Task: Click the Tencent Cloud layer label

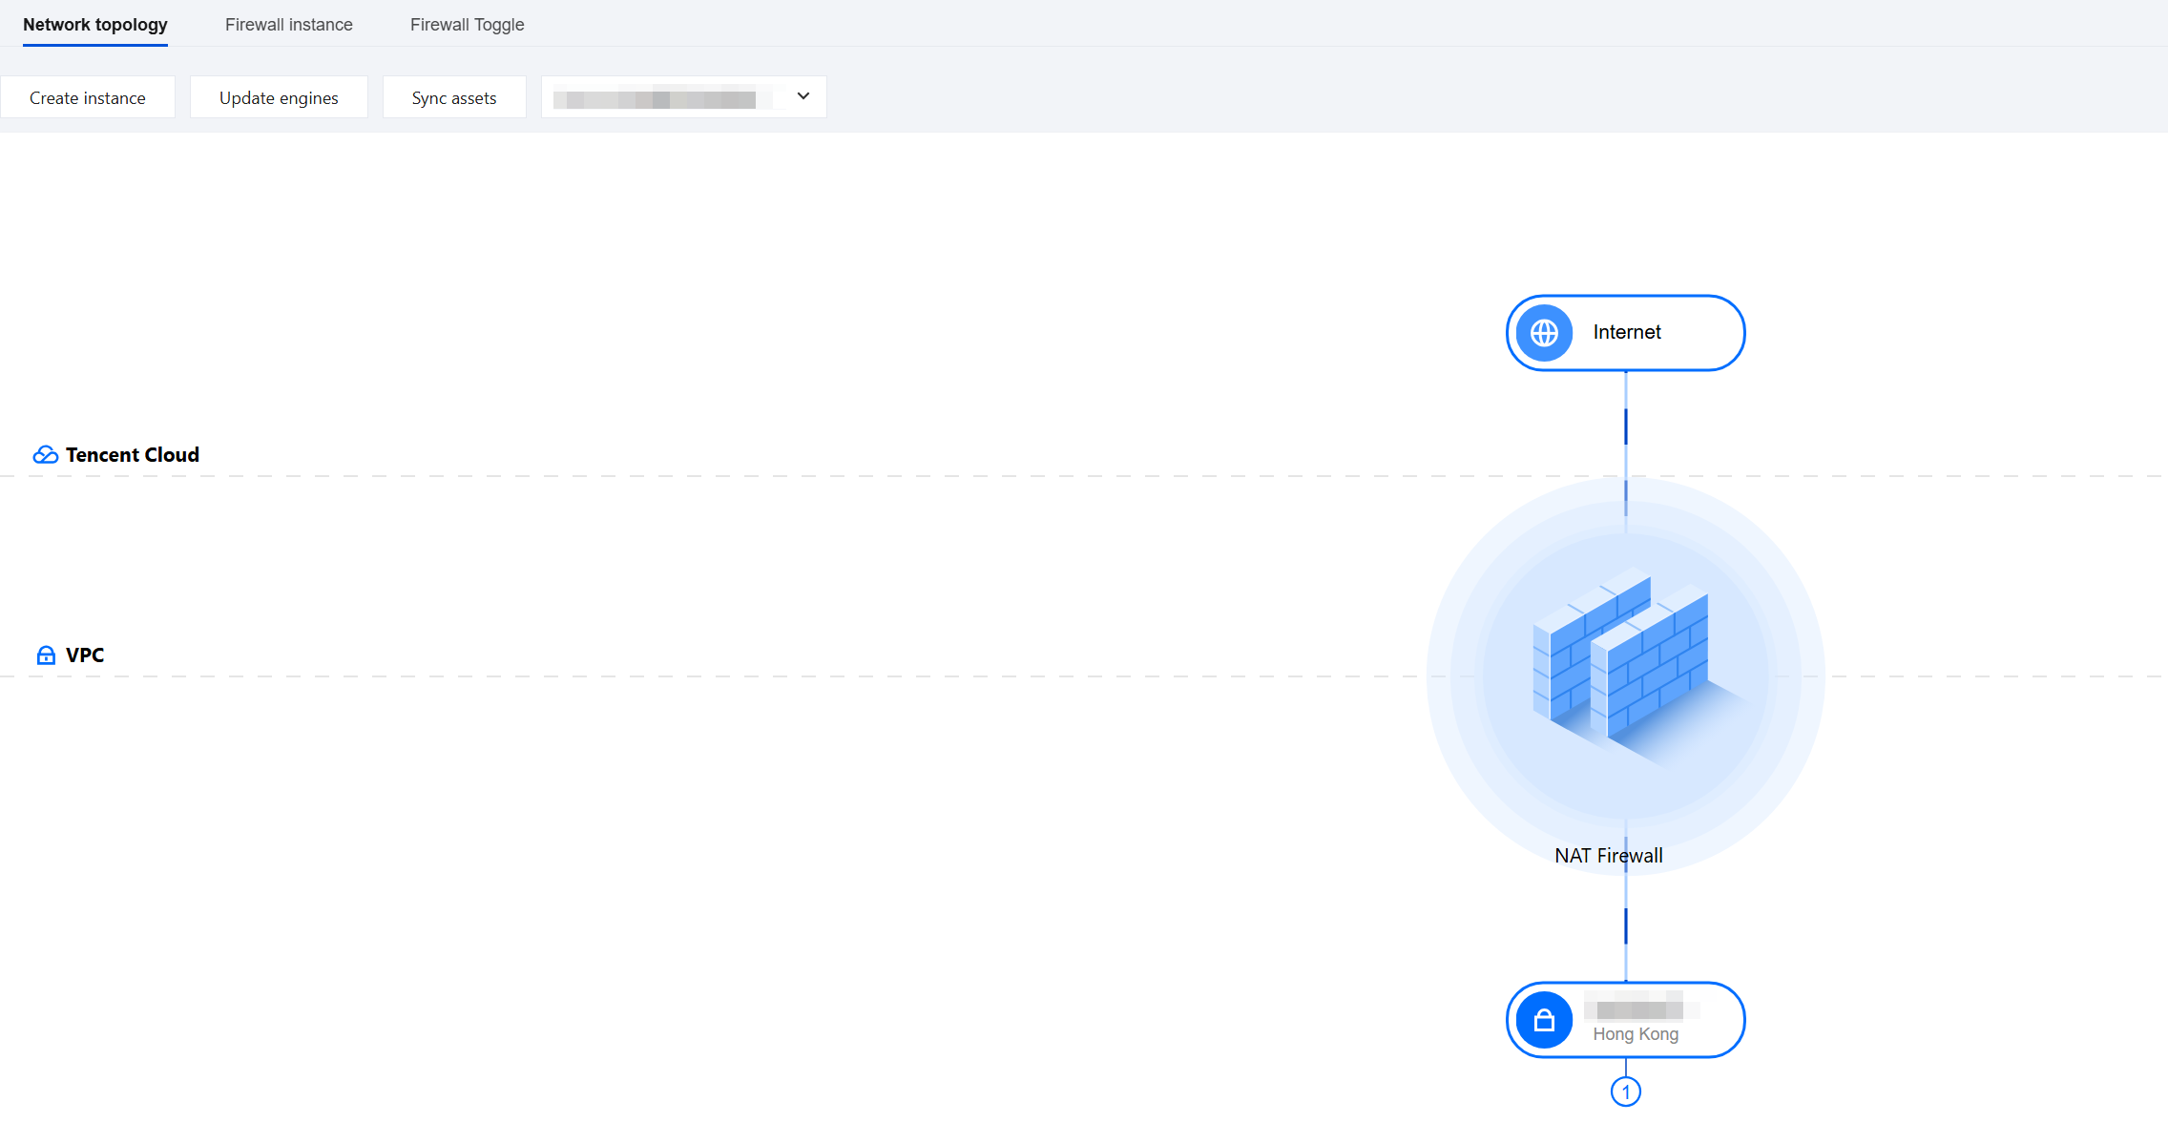Action: point(133,455)
